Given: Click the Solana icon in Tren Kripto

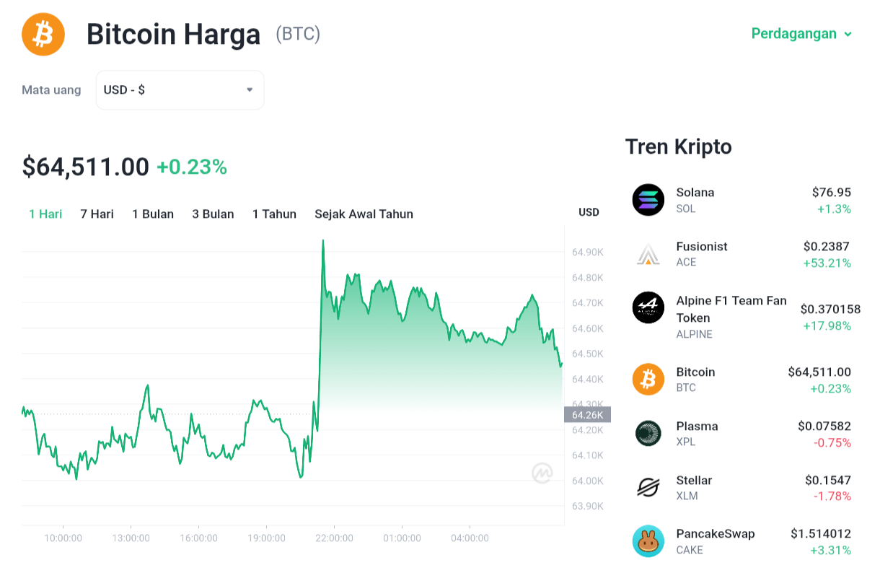Looking at the screenshot, I should click(x=648, y=200).
